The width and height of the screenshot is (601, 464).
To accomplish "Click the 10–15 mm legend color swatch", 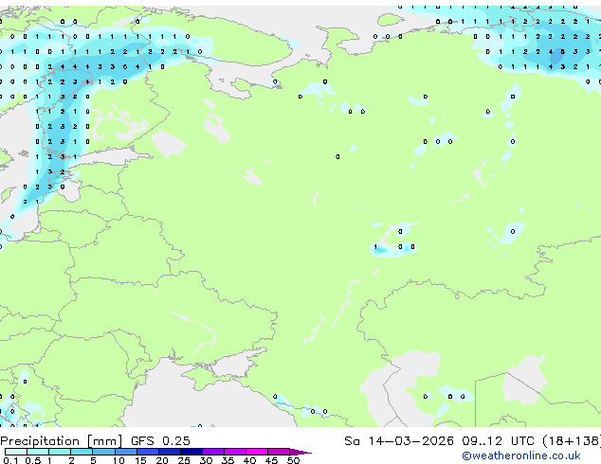I will [125, 452].
